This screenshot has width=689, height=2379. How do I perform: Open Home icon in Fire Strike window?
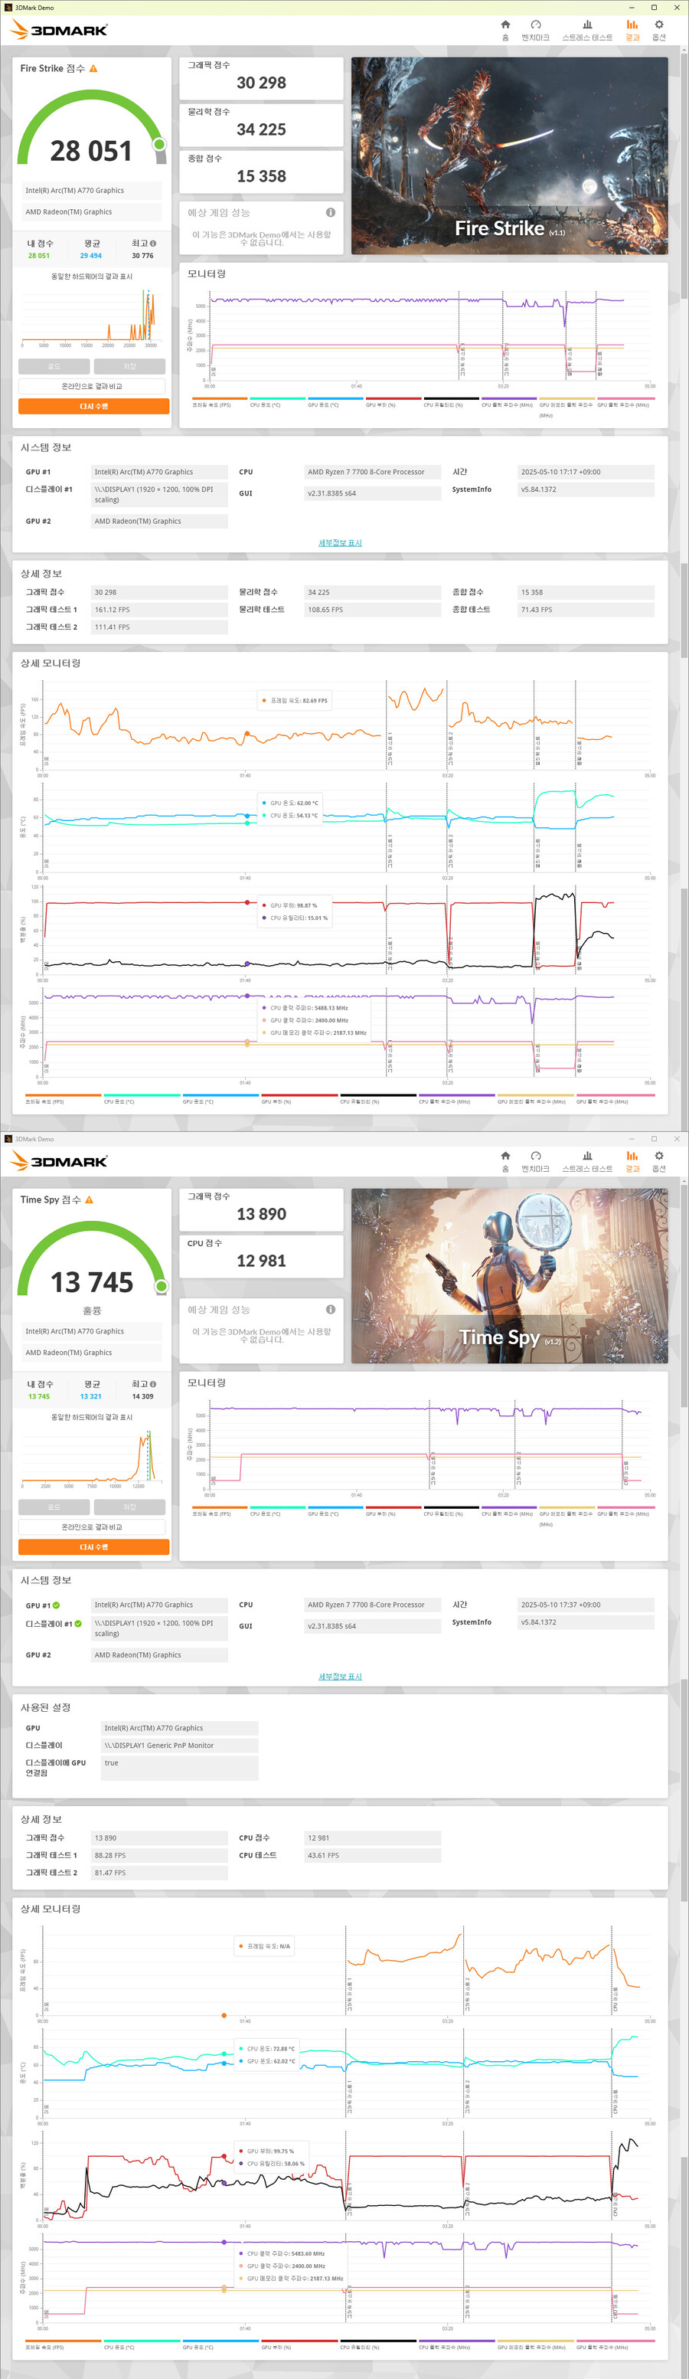click(505, 26)
